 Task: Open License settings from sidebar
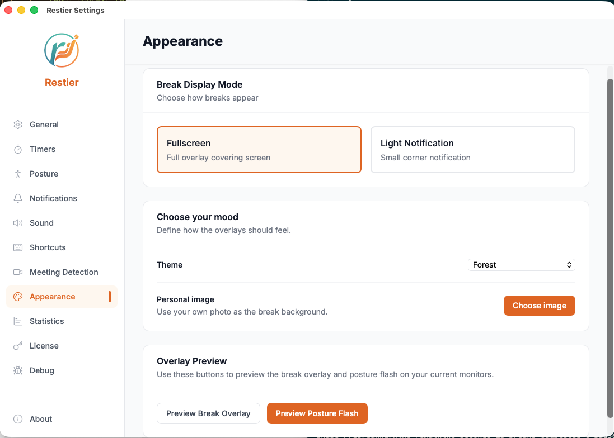(x=44, y=346)
